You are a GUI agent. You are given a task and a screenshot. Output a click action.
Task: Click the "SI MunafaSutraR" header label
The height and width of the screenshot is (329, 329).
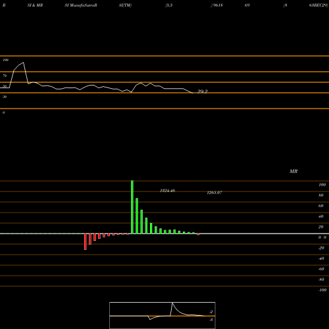coord(81,5)
